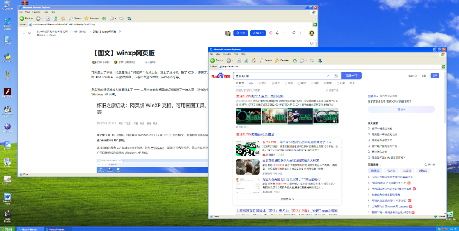Viewport: 459px width, 231px height.
Task: Click the blue 分享 share button in the article
Action: (x=241, y=33)
